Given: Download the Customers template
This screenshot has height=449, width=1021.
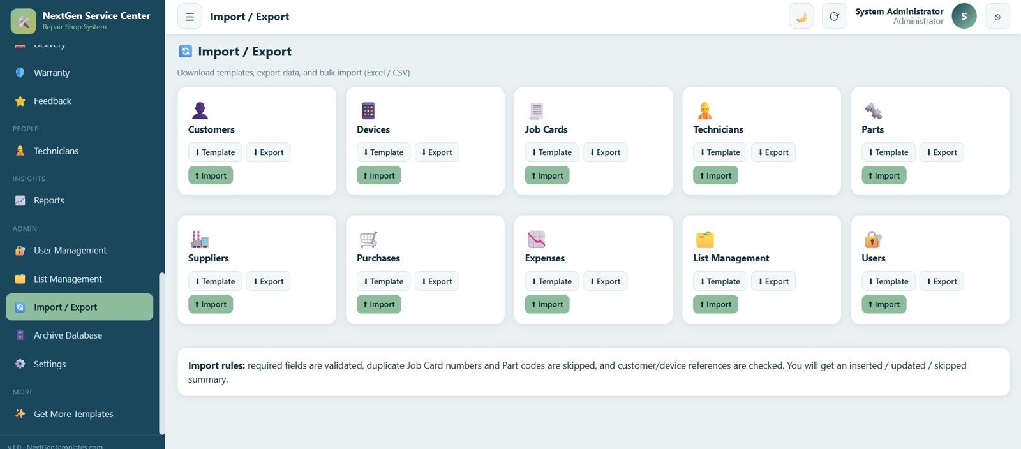Looking at the screenshot, I should pyautogui.click(x=215, y=152).
